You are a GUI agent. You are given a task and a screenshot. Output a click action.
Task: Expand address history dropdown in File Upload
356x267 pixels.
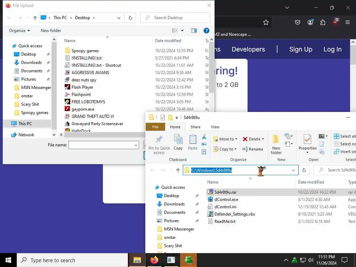point(119,18)
